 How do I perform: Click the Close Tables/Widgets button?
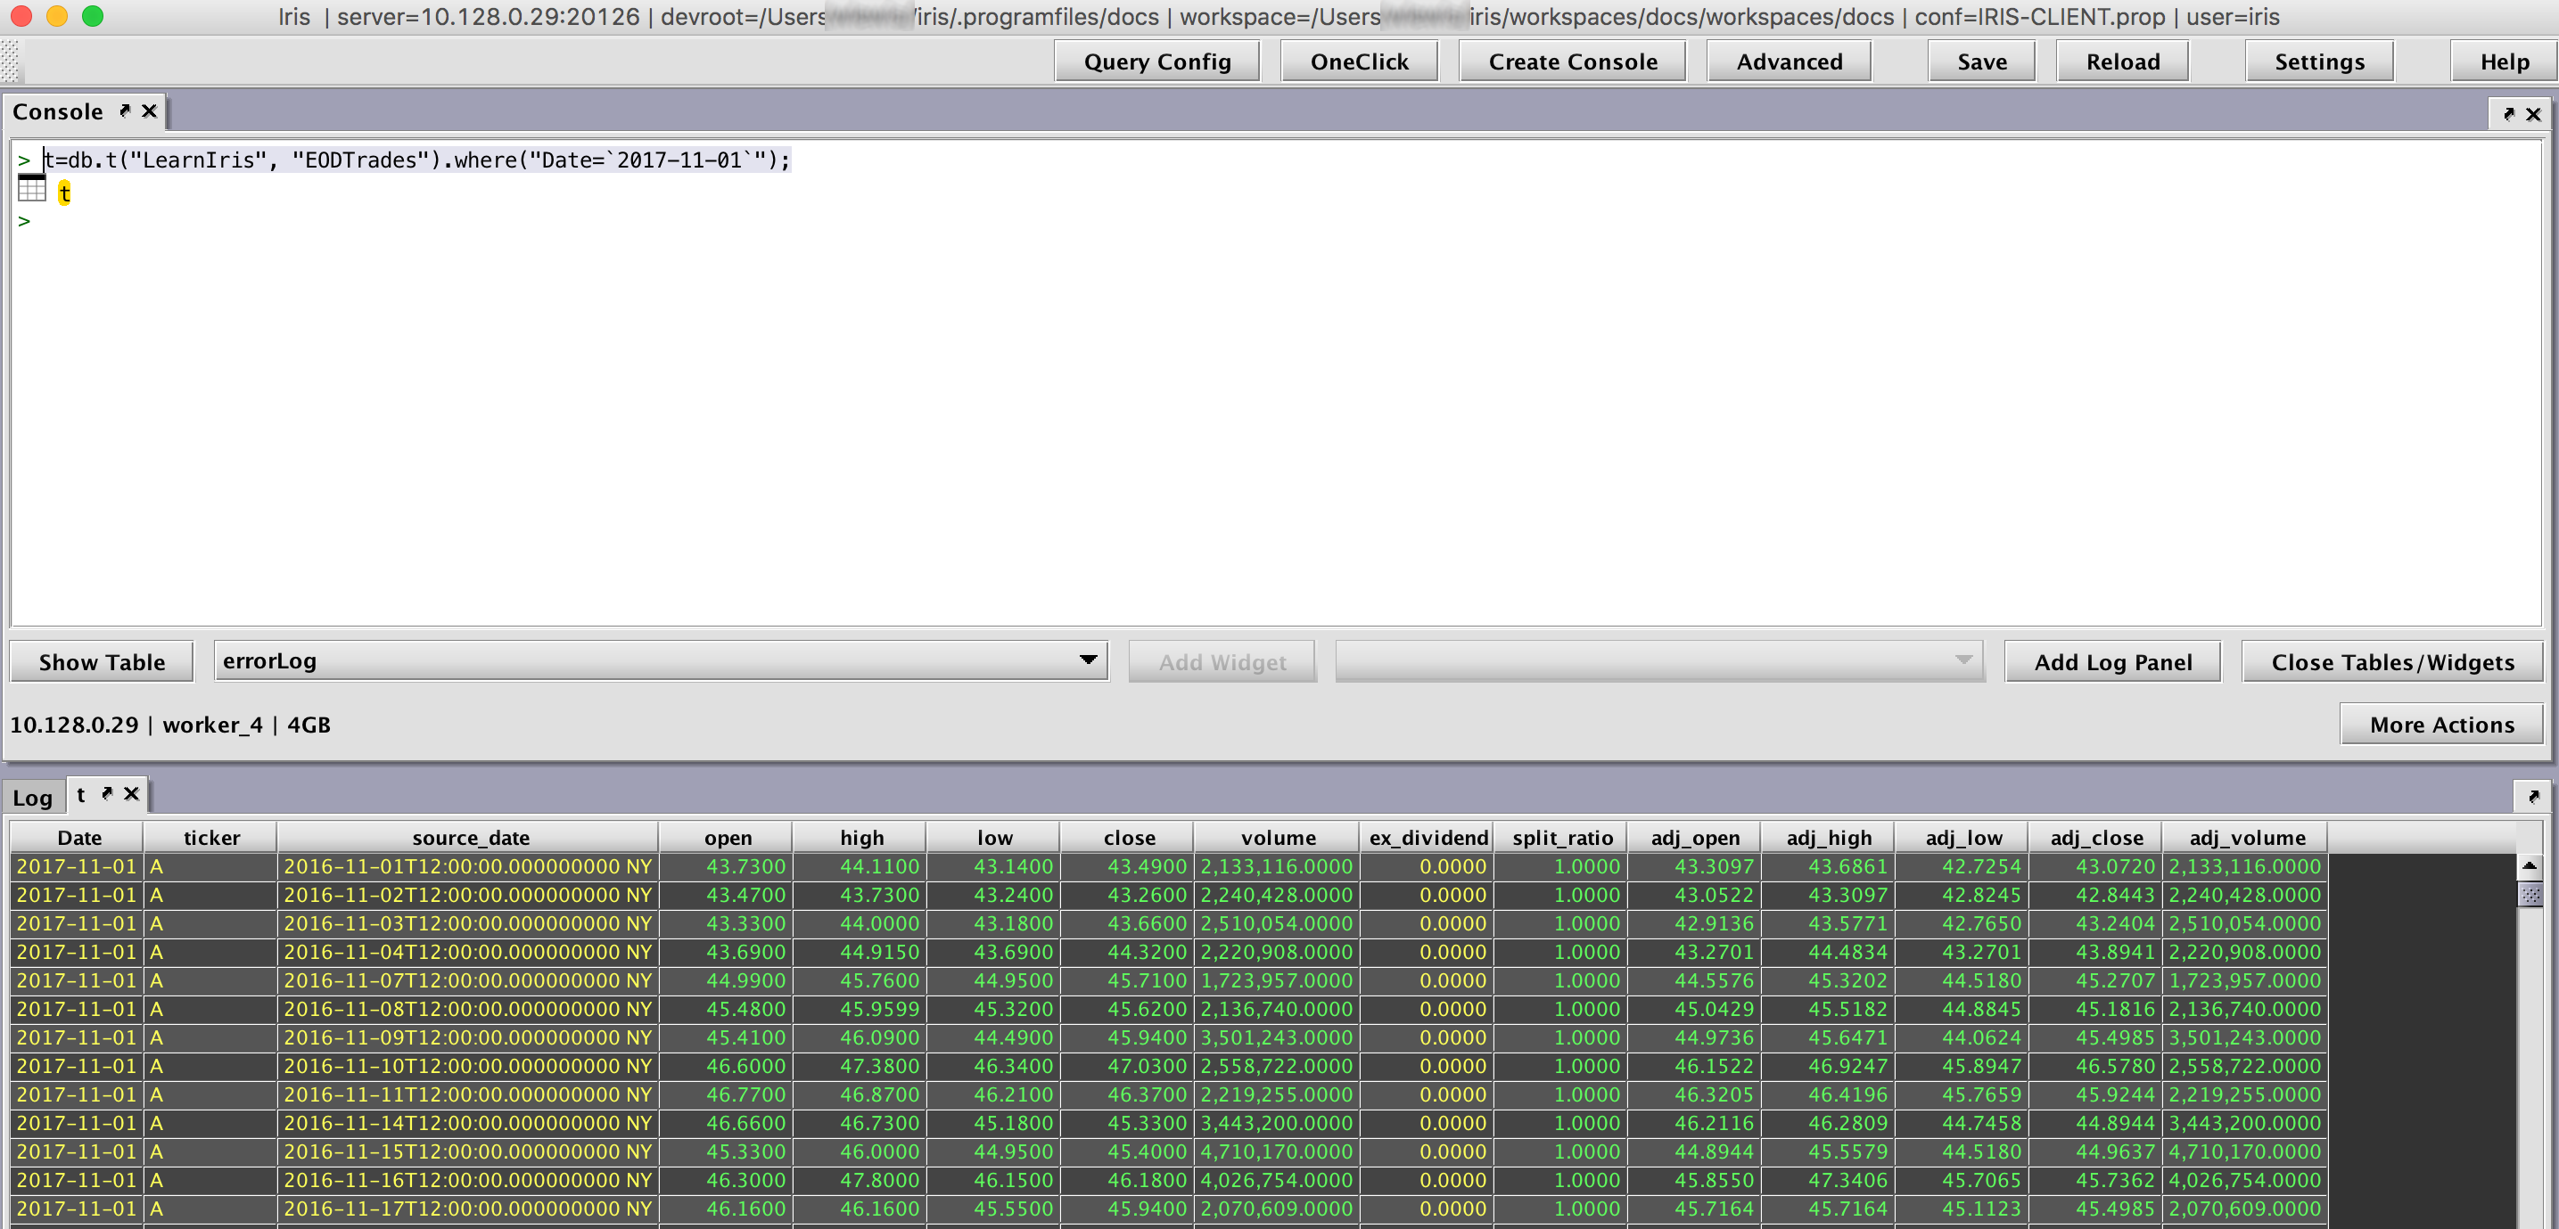tap(2392, 662)
